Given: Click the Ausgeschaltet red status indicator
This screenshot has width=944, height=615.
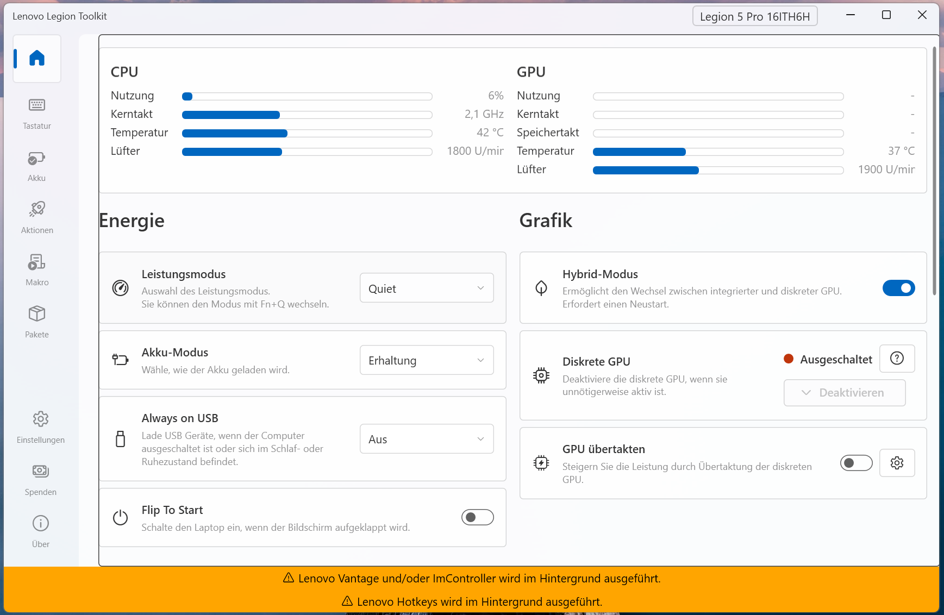Looking at the screenshot, I should [789, 359].
